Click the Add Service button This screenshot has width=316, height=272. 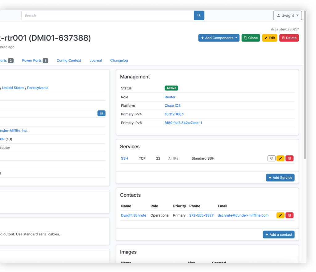coord(280,178)
